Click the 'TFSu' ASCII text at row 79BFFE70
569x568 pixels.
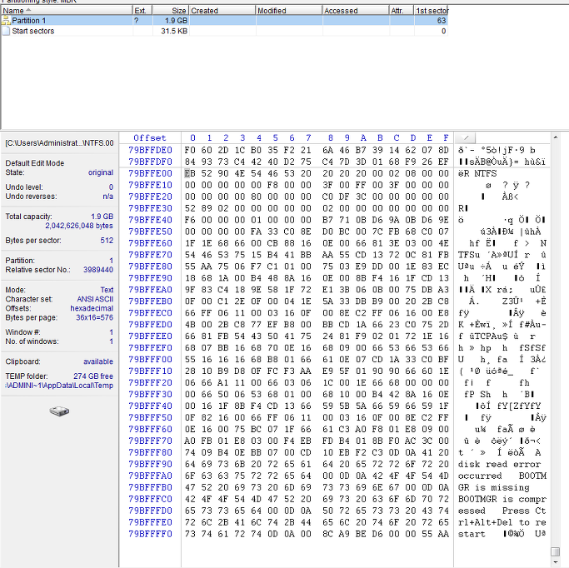click(469, 255)
